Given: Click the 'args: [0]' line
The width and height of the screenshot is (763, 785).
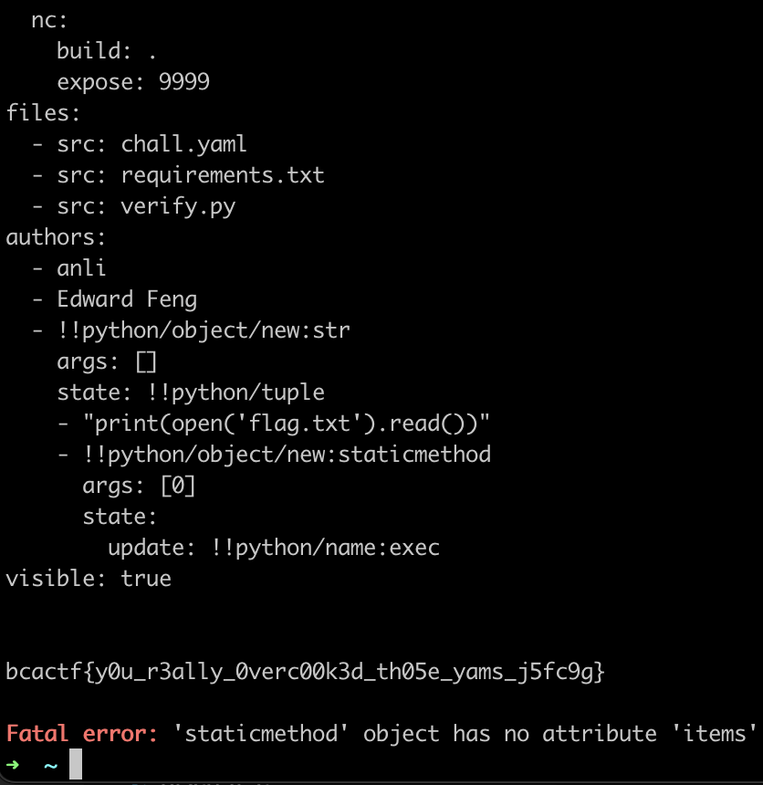Looking at the screenshot, I should coord(139,486).
